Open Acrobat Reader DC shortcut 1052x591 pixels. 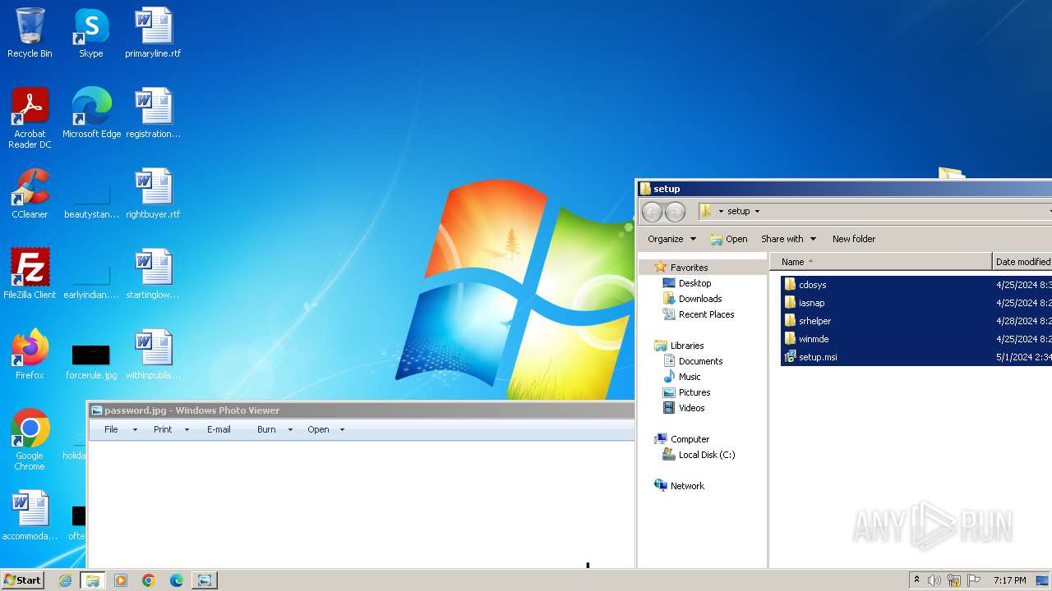point(30,118)
